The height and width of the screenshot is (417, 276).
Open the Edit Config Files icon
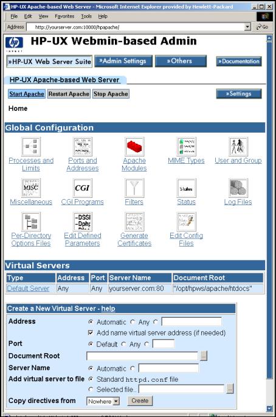point(186,222)
